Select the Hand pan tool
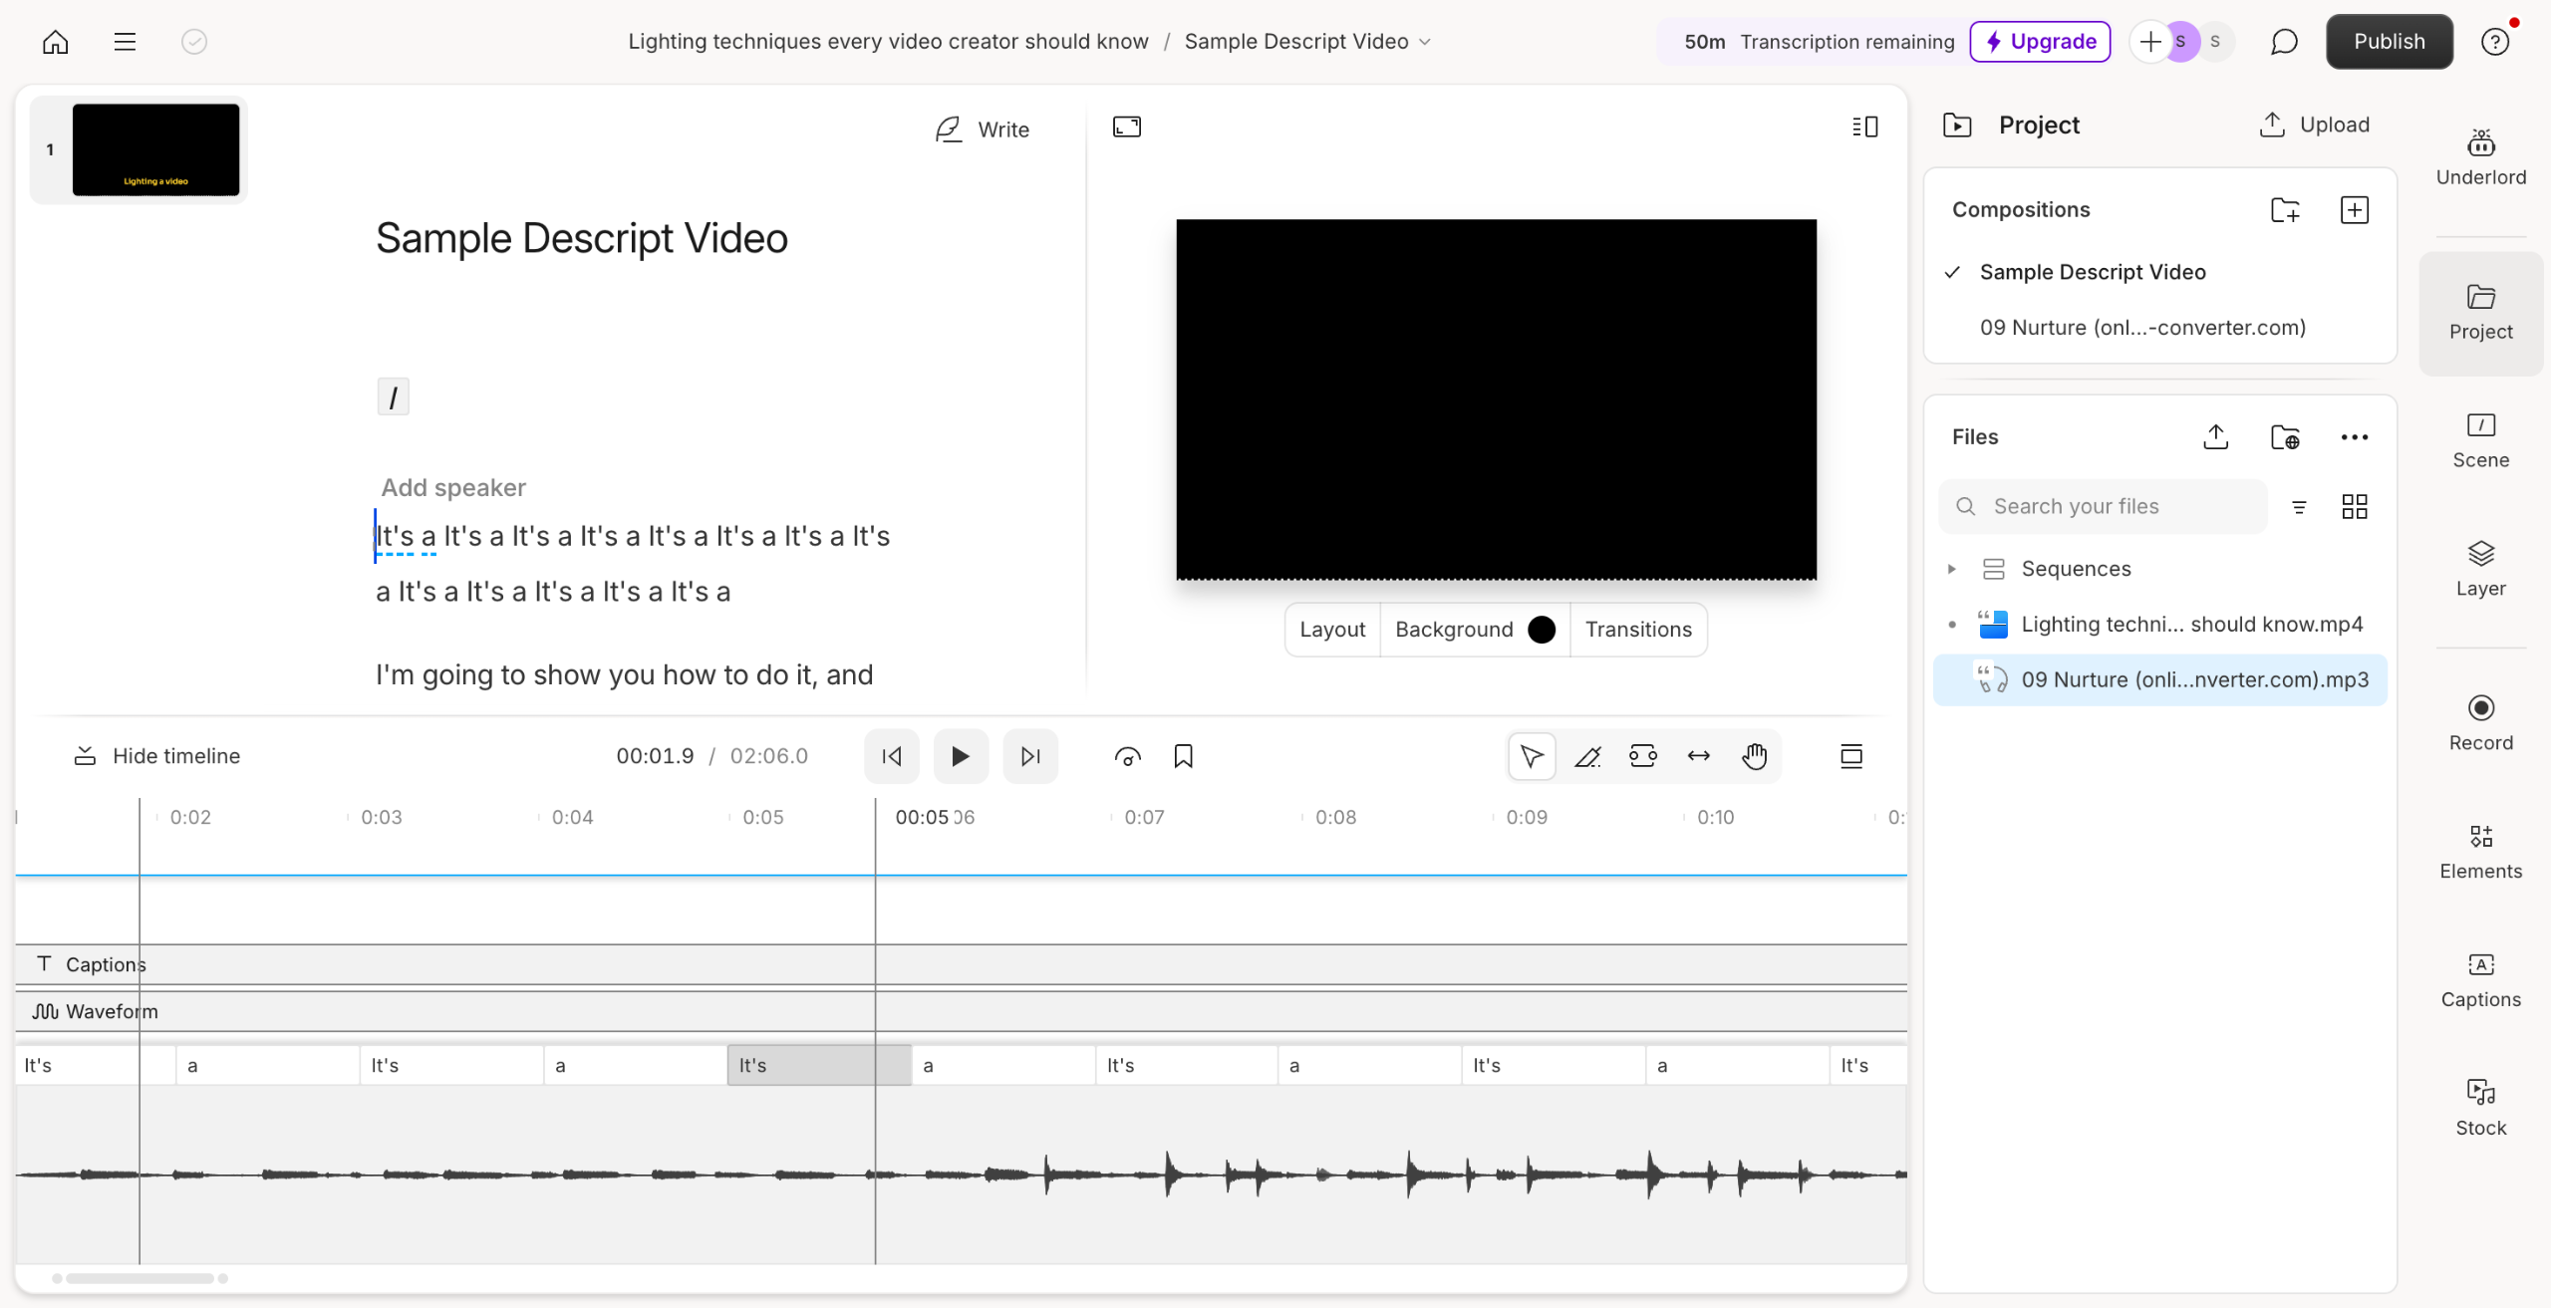Image resolution: width=2551 pixels, height=1308 pixels. coord(1755,757)
